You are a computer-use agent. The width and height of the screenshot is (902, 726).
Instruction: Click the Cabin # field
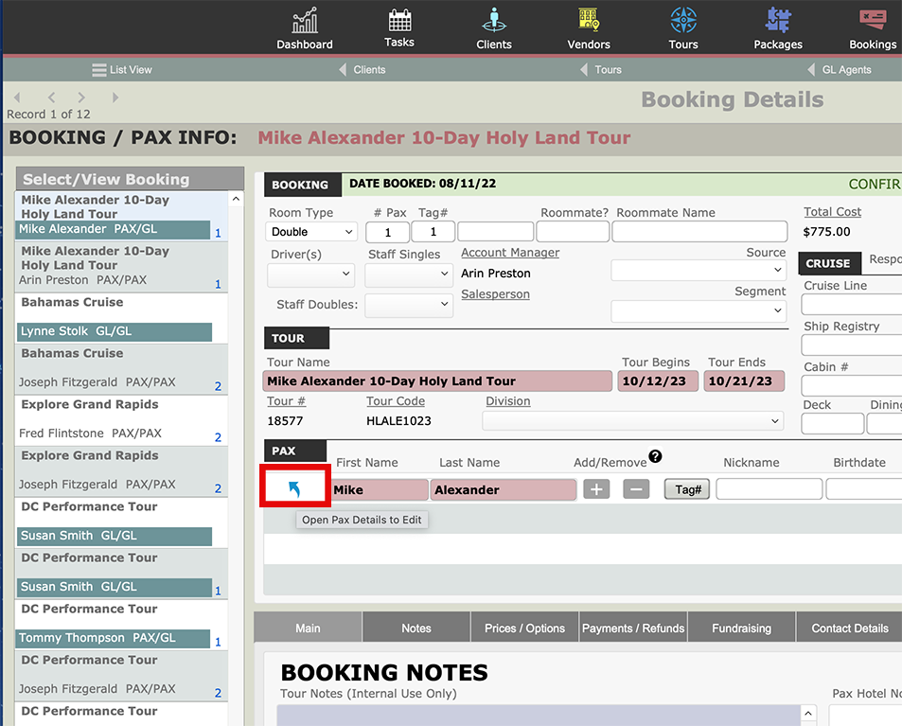coord(852,385)
